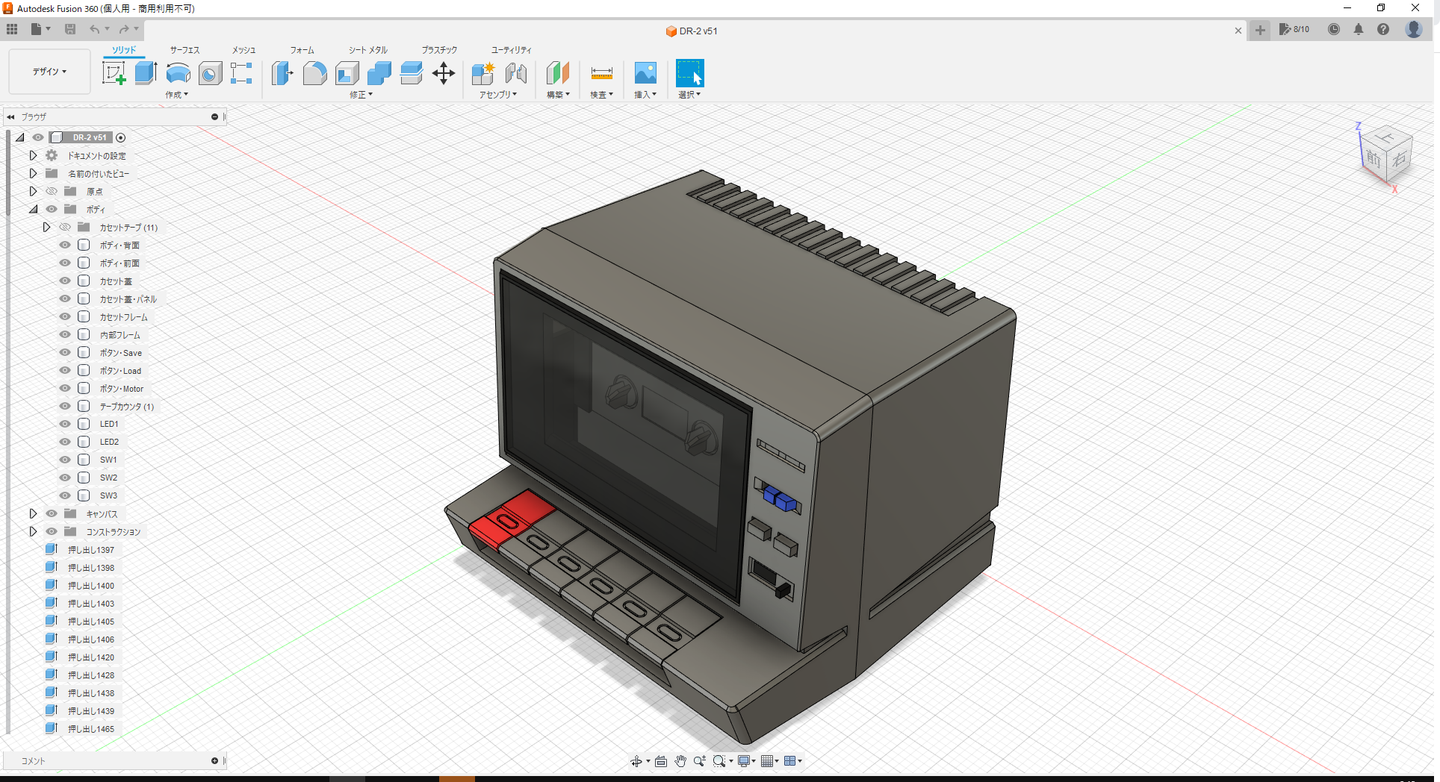Select the Create Sketch tool

point(114,73)
